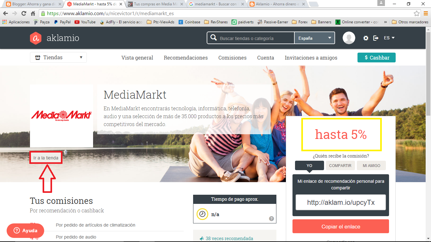Switch to Tus compras en Media Markt tab
431x242 pixels.
tap(155, 4)
